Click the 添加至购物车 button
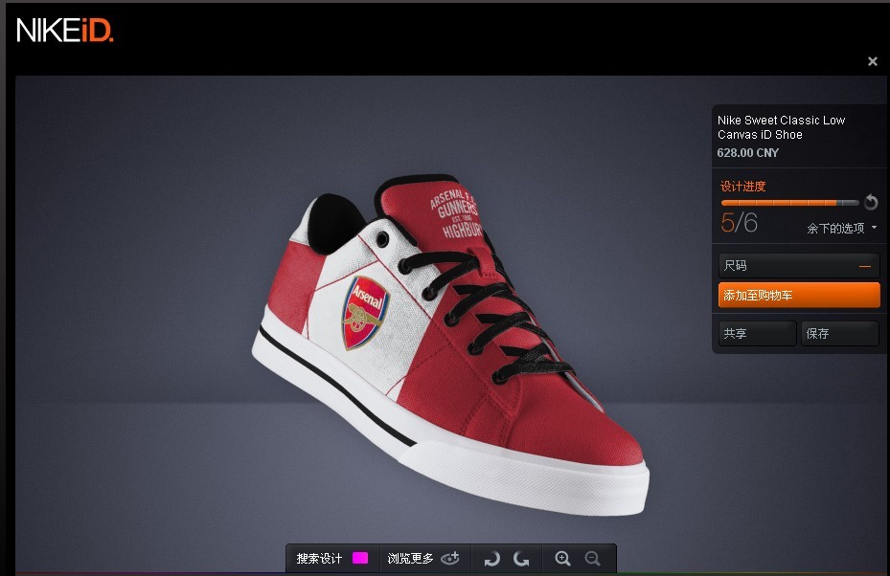The image size is (890, 576). tap(799, 296)
